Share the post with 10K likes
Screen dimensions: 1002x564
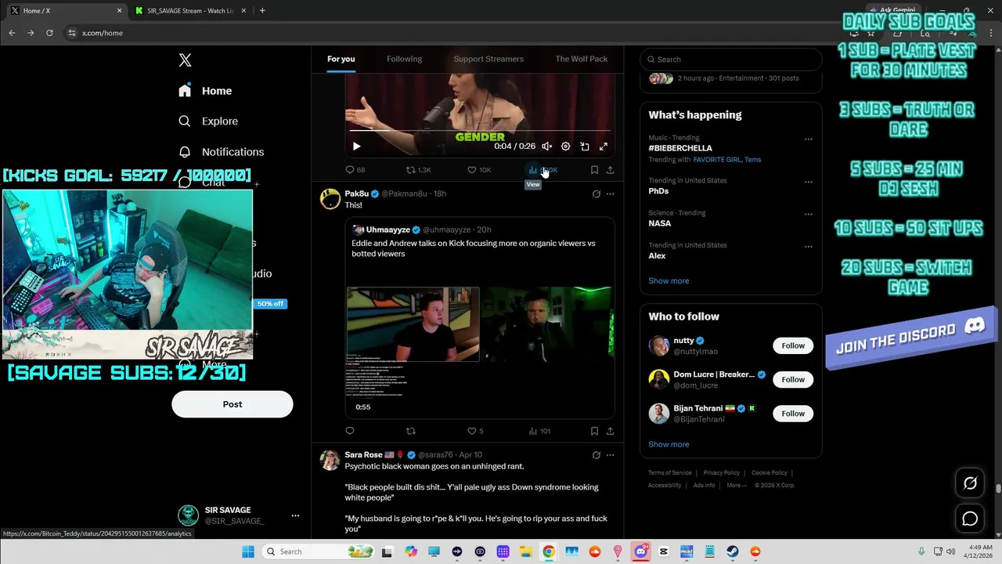[610, 170]
